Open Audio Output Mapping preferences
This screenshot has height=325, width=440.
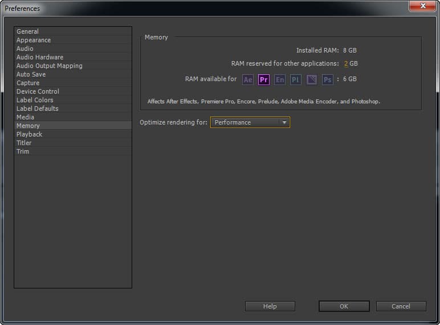point(73,66)
